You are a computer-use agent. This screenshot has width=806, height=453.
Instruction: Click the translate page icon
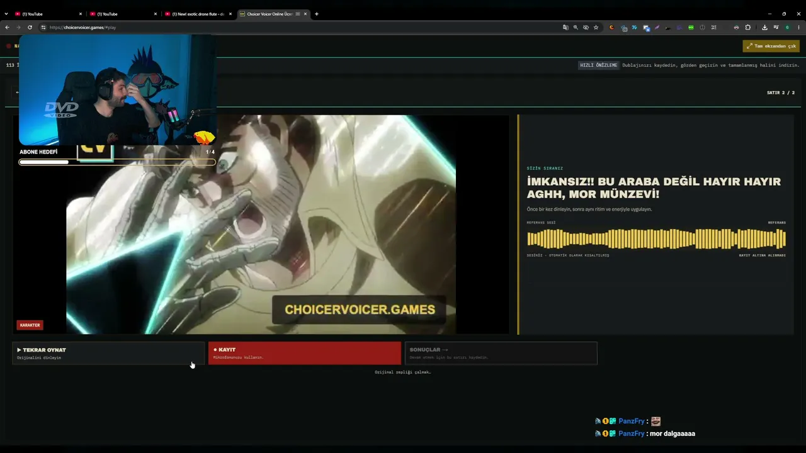565,27
